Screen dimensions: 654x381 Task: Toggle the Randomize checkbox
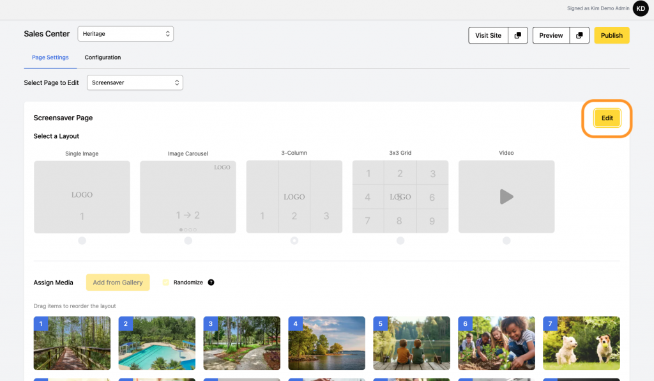point(165,283)
